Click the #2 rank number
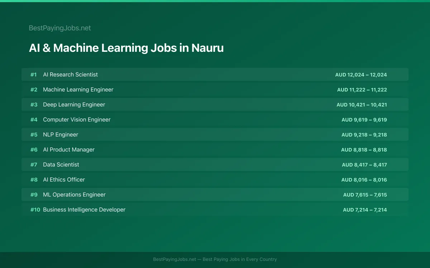 (34, 90)
